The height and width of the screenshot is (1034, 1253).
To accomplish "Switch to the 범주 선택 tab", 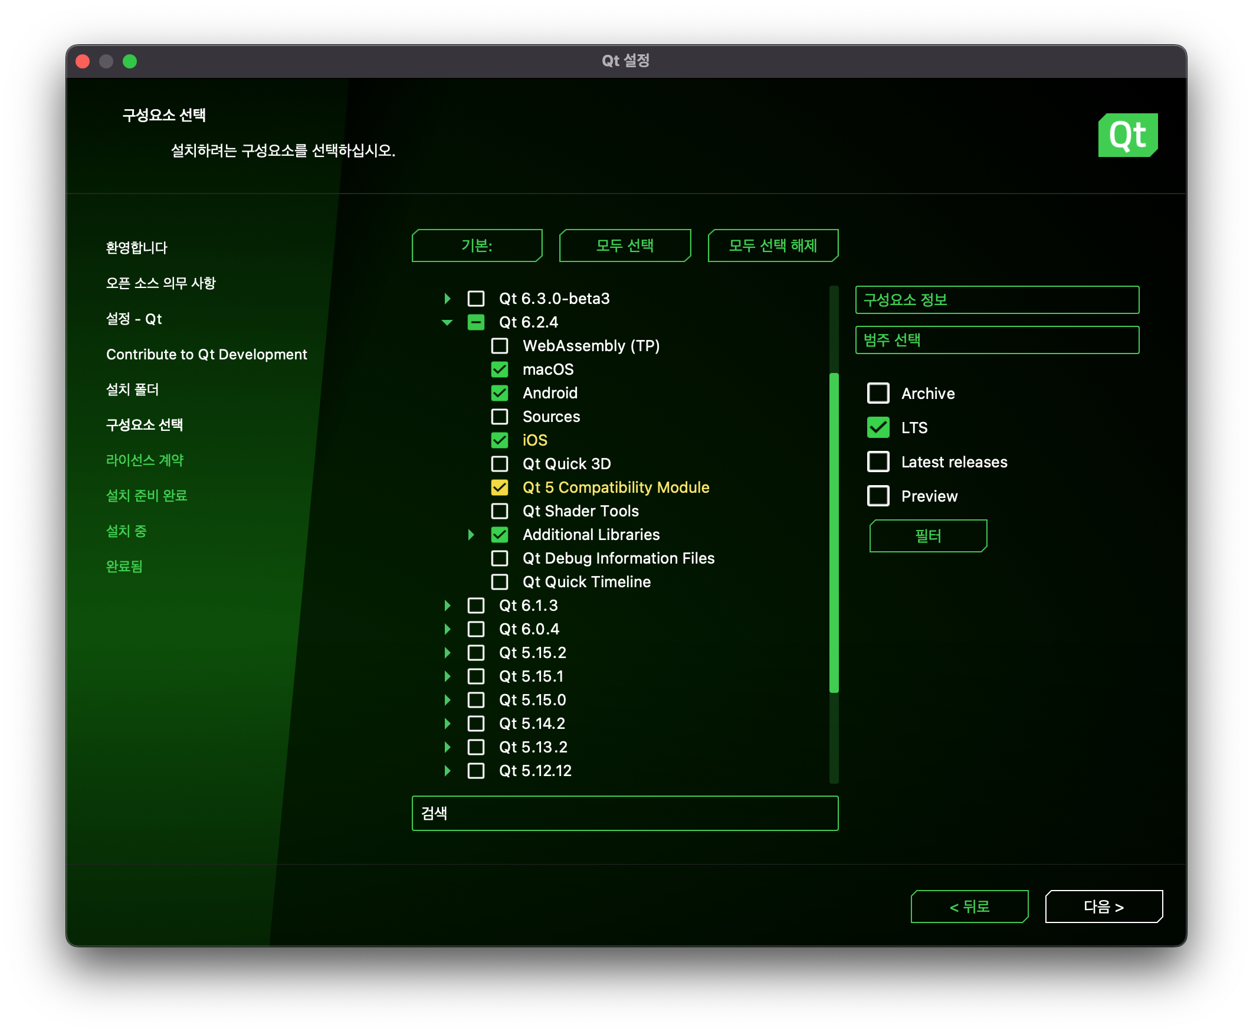I will (x=996, y=340).
